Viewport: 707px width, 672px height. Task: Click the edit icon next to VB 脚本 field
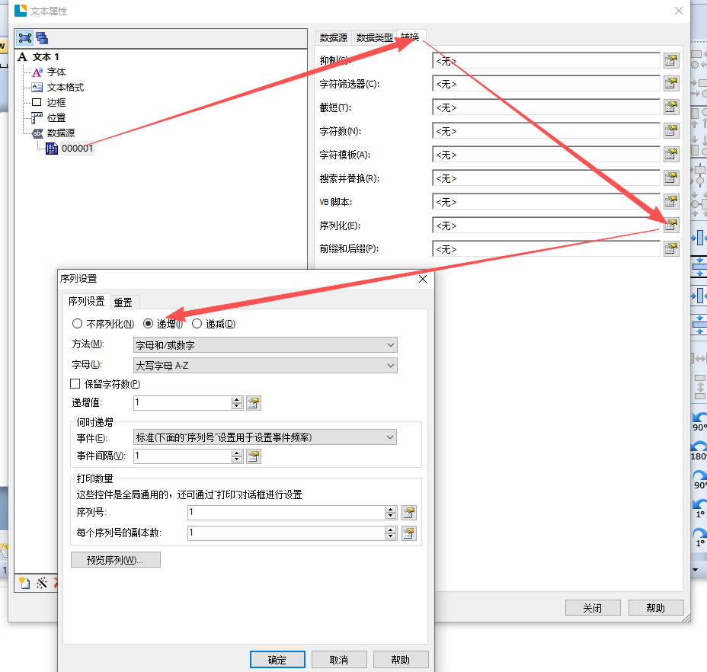point(670,202)
